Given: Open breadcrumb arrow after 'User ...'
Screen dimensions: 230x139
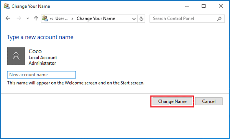Looking at the screenshot, I should pos(72,19).
